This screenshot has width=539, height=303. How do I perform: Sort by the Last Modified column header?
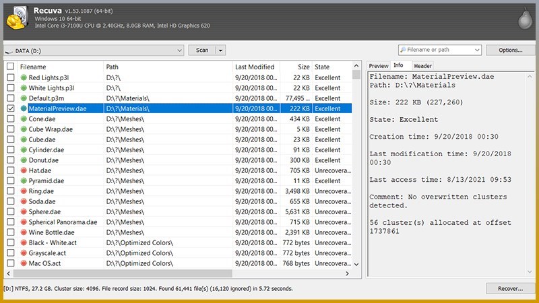256,67
